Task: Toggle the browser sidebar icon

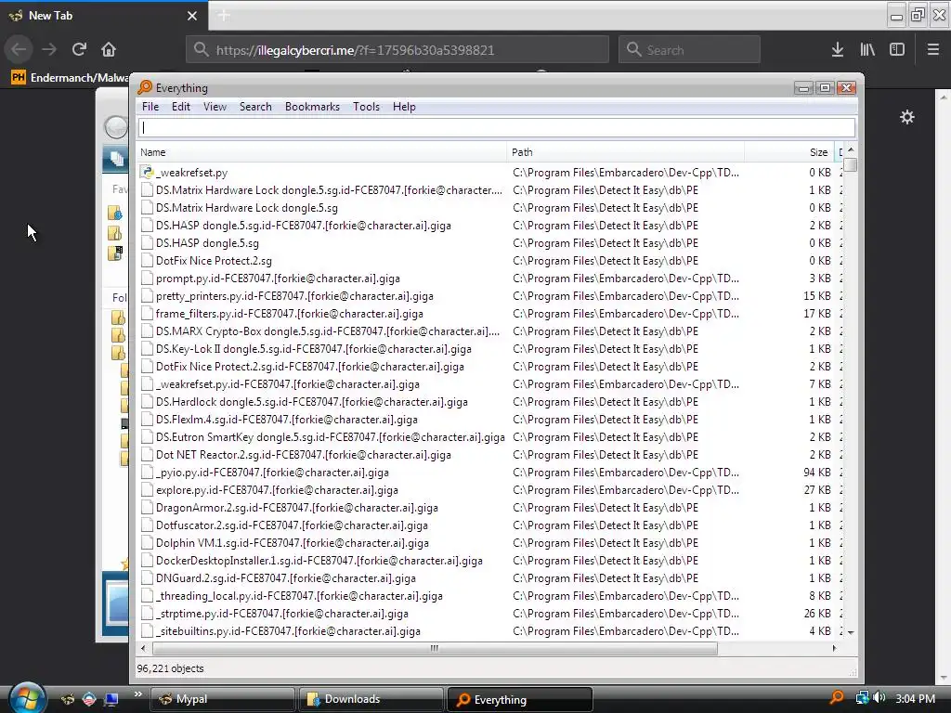Action: (897, 50)
